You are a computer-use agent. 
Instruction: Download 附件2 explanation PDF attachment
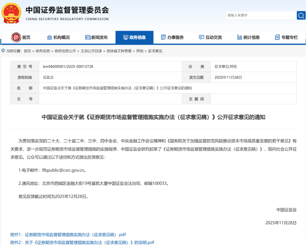[x=82, y=243]
